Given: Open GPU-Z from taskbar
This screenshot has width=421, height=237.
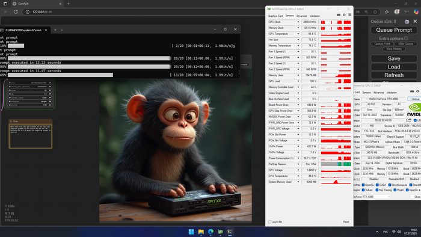Looking at the screenshot, I should [220, 232].
